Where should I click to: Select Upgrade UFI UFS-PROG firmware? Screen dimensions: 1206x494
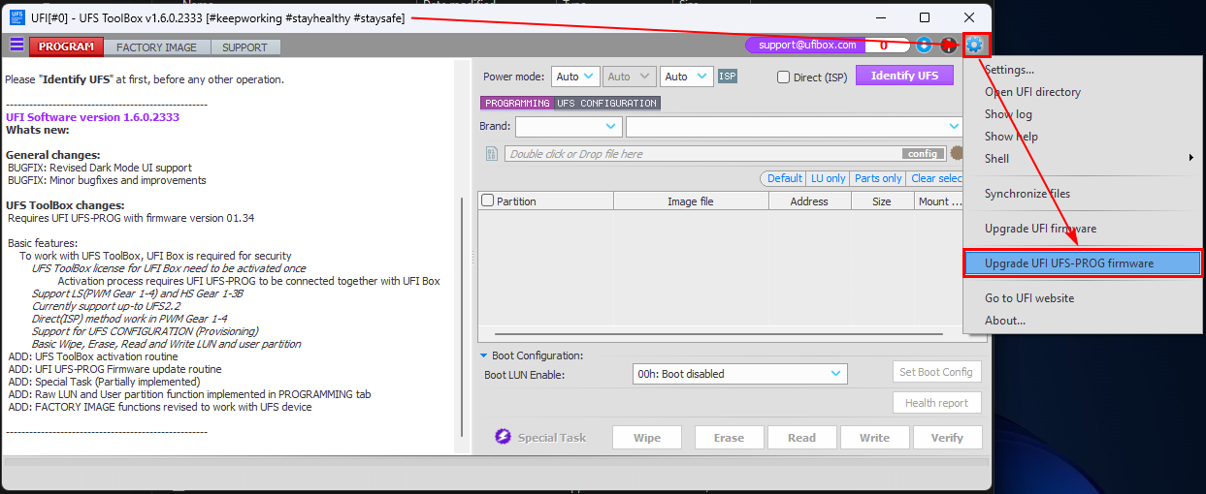(1084, 263)
